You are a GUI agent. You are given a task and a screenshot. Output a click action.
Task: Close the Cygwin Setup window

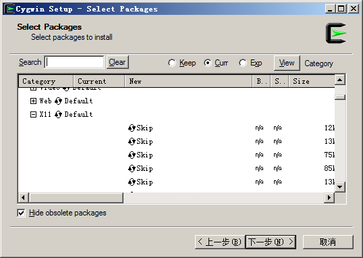click(x=354, y=9)
